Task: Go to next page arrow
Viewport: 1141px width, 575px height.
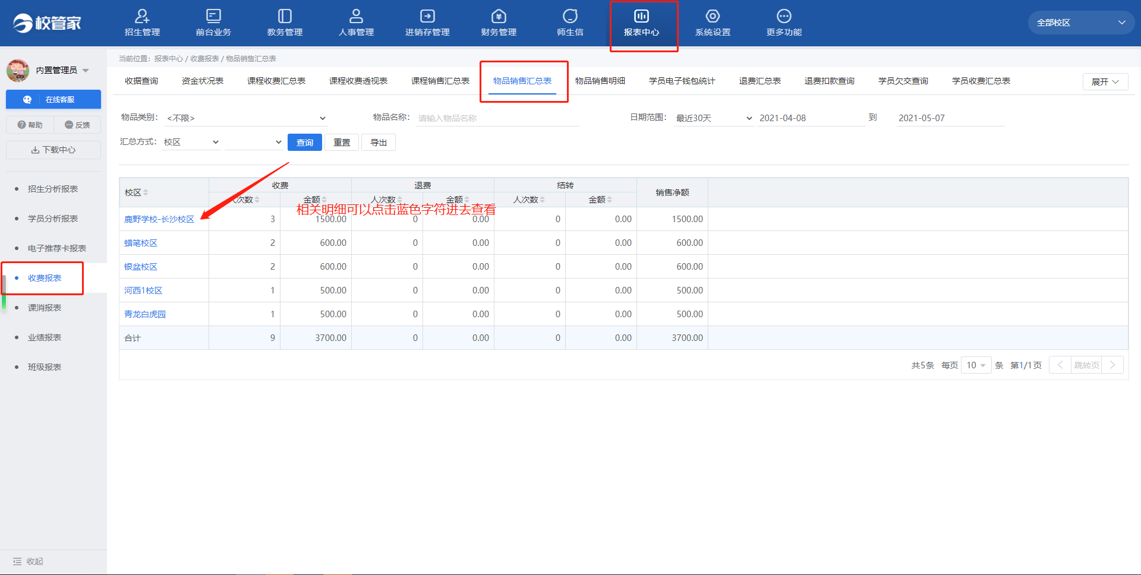Action: click(1112, 365)
